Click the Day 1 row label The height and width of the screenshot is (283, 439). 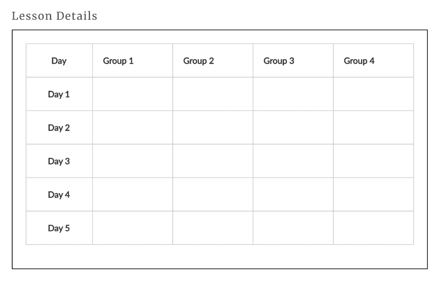point(59,94)
